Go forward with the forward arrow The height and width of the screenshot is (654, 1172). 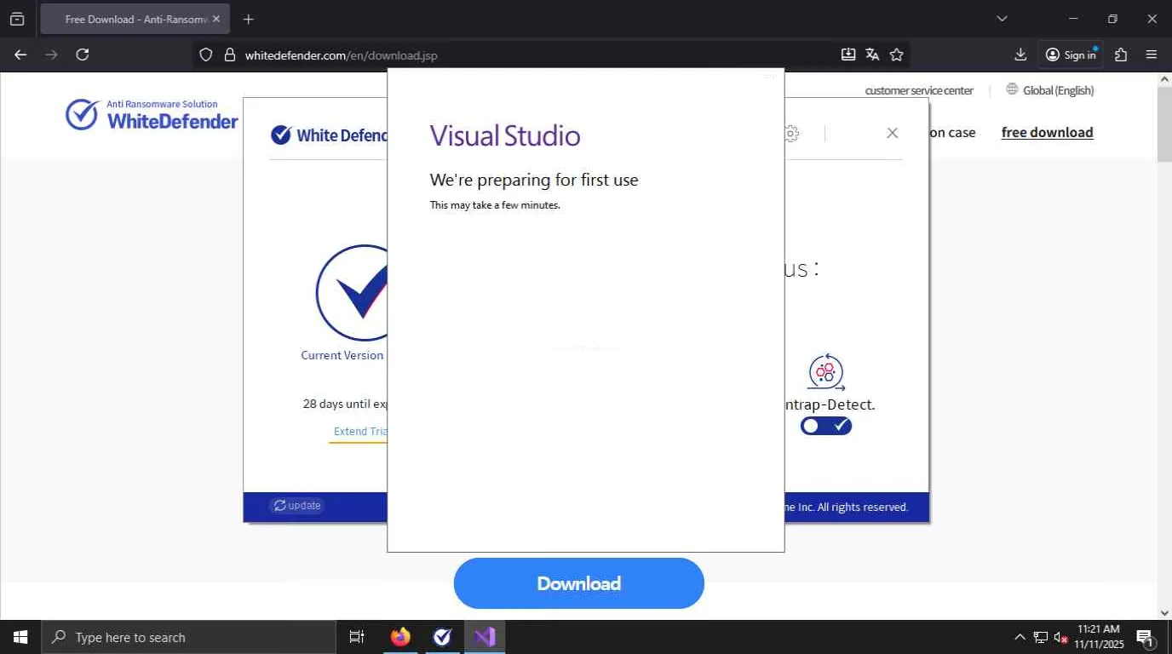(x=51, y=54)
